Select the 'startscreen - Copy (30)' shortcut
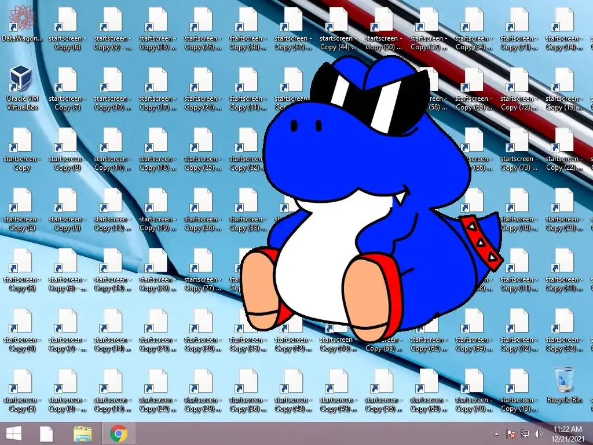 pos(248,30)
